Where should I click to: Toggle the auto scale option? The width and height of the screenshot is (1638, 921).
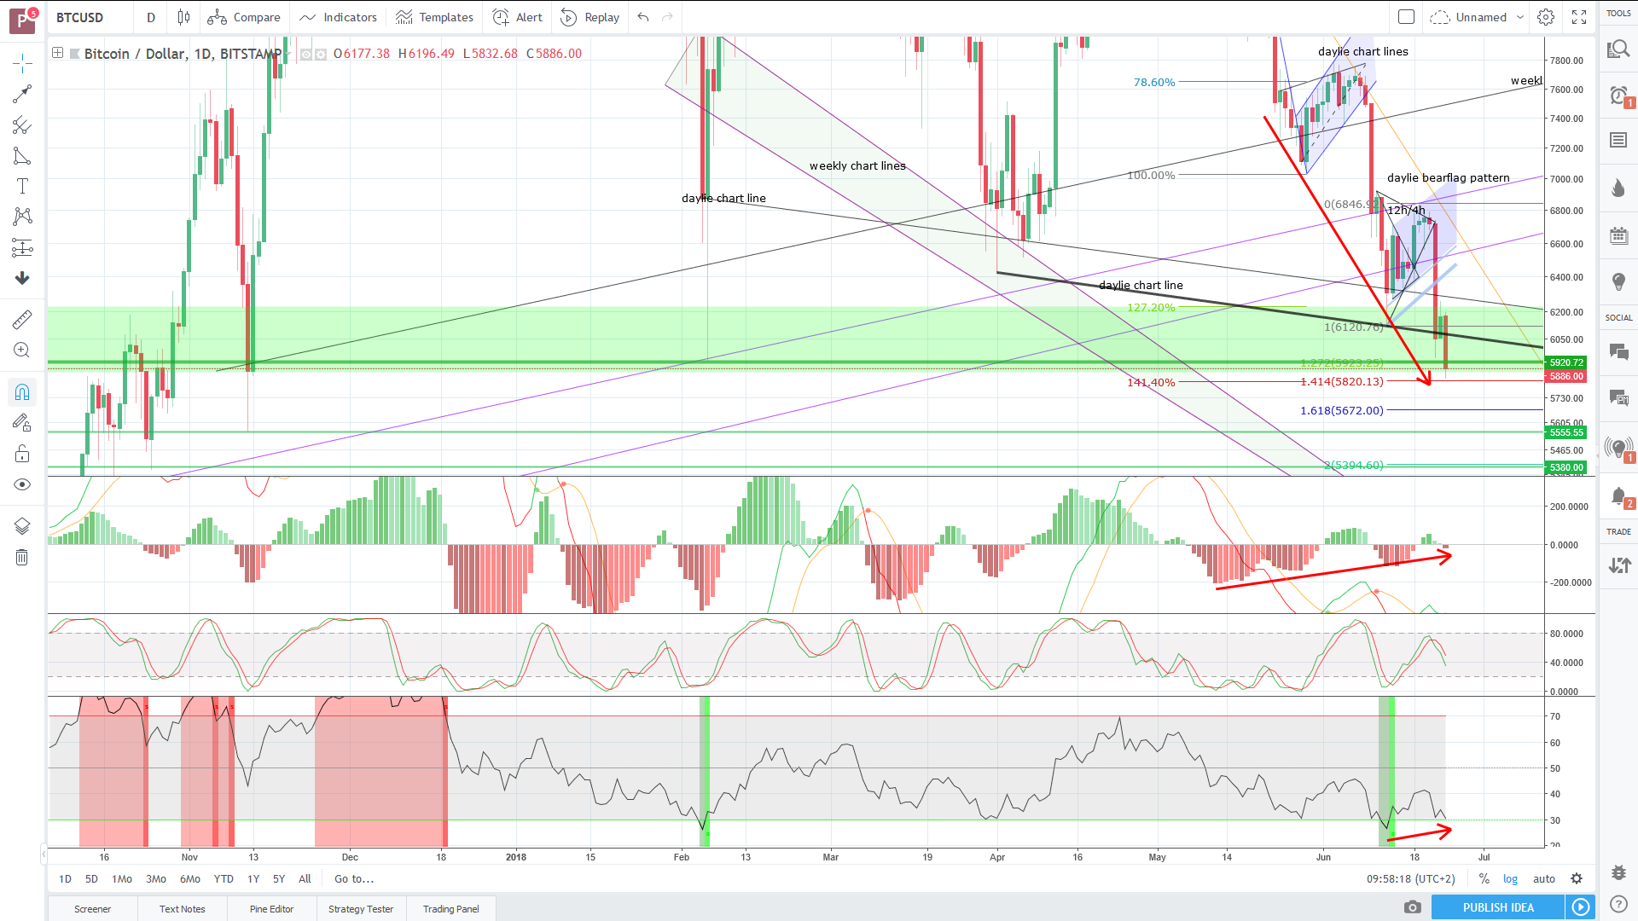coord(1543,879)
